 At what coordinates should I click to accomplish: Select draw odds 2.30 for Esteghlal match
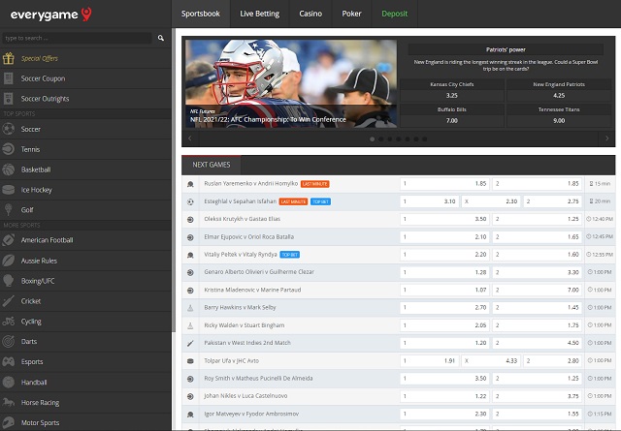[x=491, y=201]
